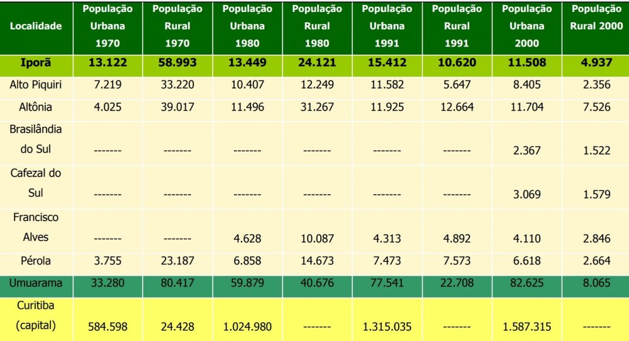Image resolution: width=629 pixels, height=341 pixels.
Task: Click the Localidade column header
Action: click(x=36, y=26)
